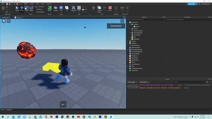Viewport: 212px width, 119px height.
Task: Activate the Scale tool
Action: pos(26,9)
